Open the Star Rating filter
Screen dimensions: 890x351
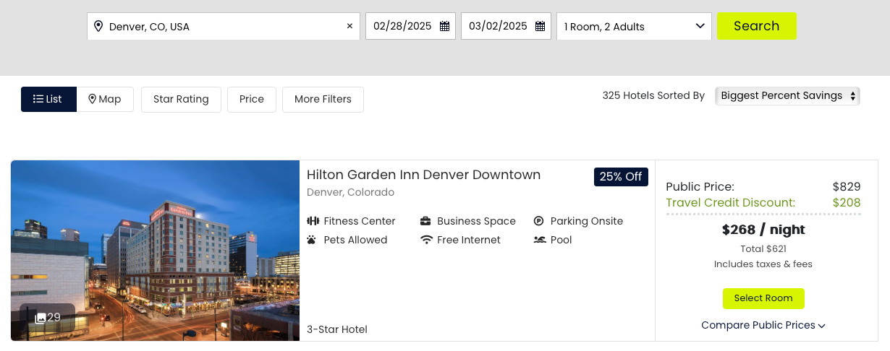click(181, 100)
